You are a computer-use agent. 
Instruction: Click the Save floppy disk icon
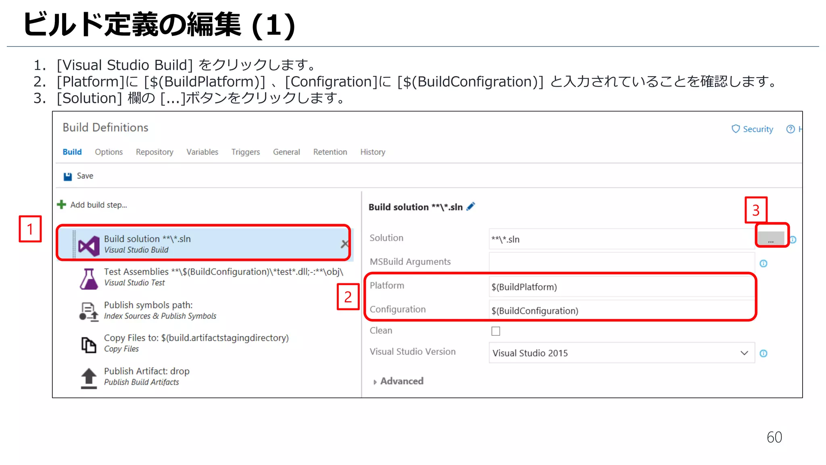pyautogui.click(x=68, y=176)
